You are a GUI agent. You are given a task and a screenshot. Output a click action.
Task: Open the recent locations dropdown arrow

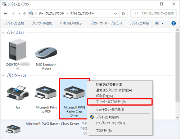[19, 13]
